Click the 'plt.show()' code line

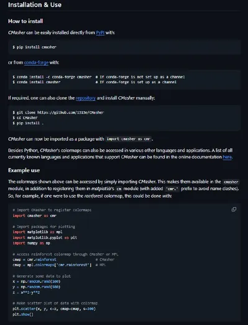[23, 314]
